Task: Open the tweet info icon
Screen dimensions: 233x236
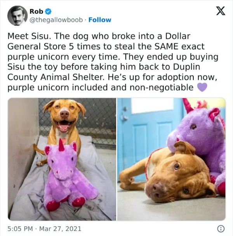Action: tap(221, 229)
